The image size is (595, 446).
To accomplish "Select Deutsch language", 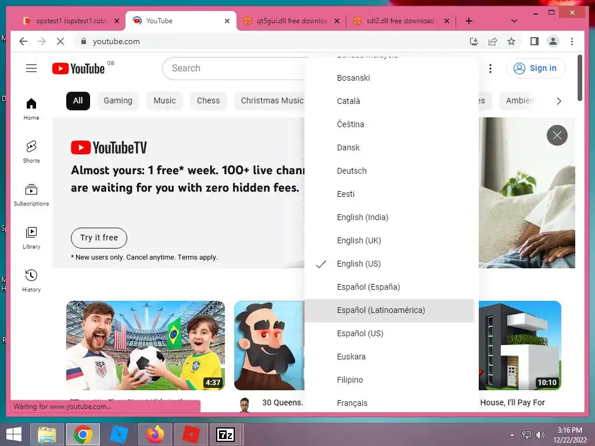I will click(389, 171).
